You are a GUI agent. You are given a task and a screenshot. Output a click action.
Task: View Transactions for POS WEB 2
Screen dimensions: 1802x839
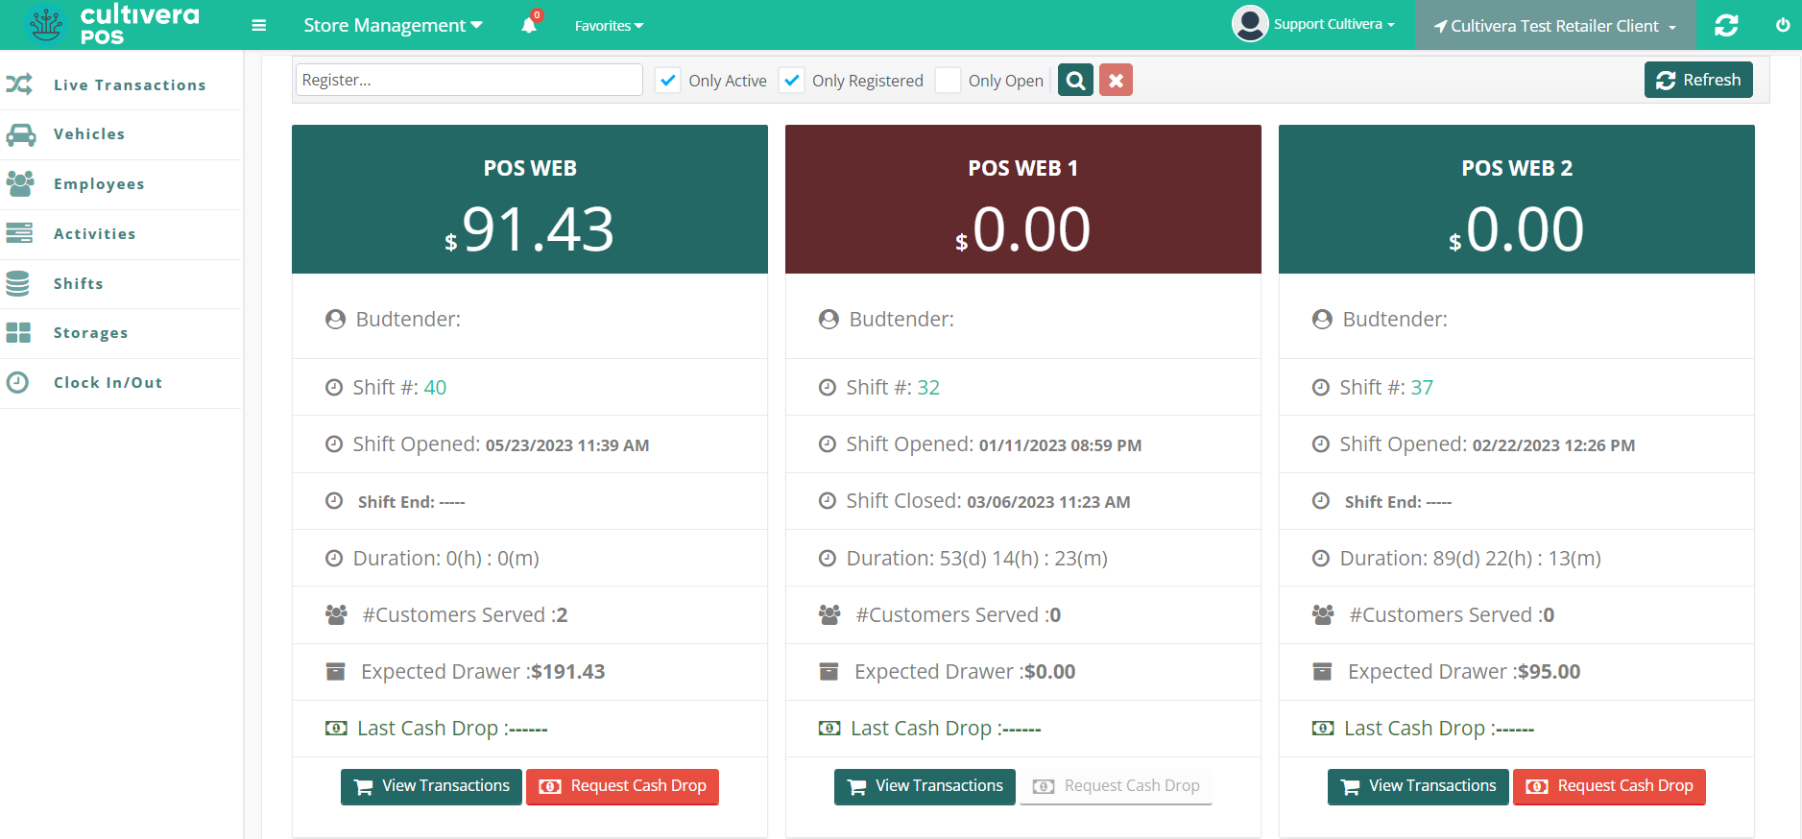pos(1419,786)
